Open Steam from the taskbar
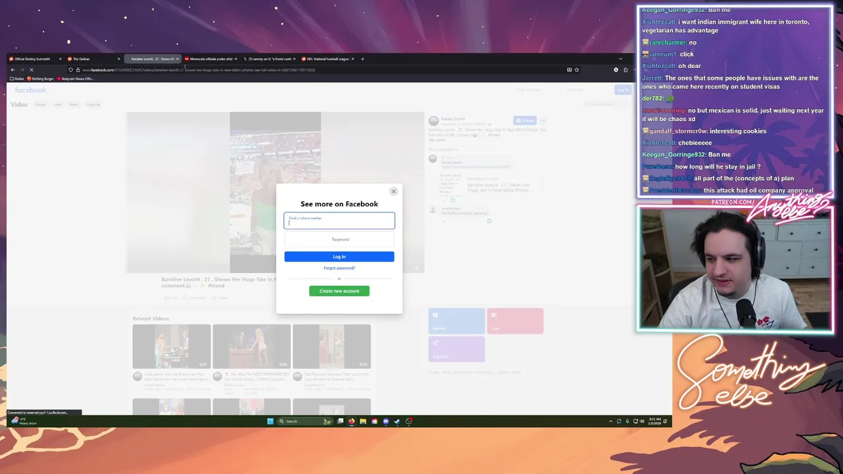Viewport: 843px width, 474px height. (x=397, y=421)
